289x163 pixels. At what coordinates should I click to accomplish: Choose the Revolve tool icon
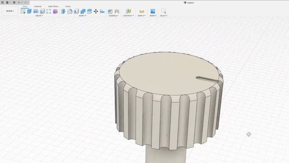pyautogui.click(x=36, y=11)
